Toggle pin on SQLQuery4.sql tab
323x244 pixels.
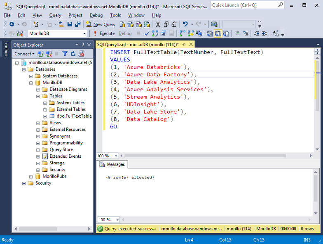click(x=184, y=45)
